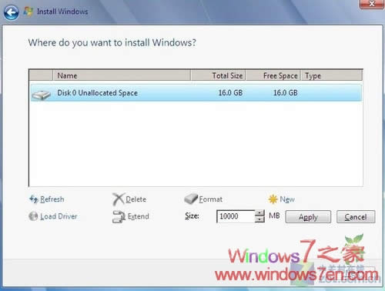Select the Delete partition link
Screen dimensions: 385x291
click(136, 199)
